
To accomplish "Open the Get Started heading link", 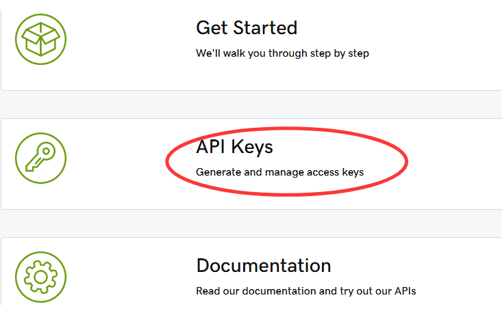I will click(x=247, y=28).
